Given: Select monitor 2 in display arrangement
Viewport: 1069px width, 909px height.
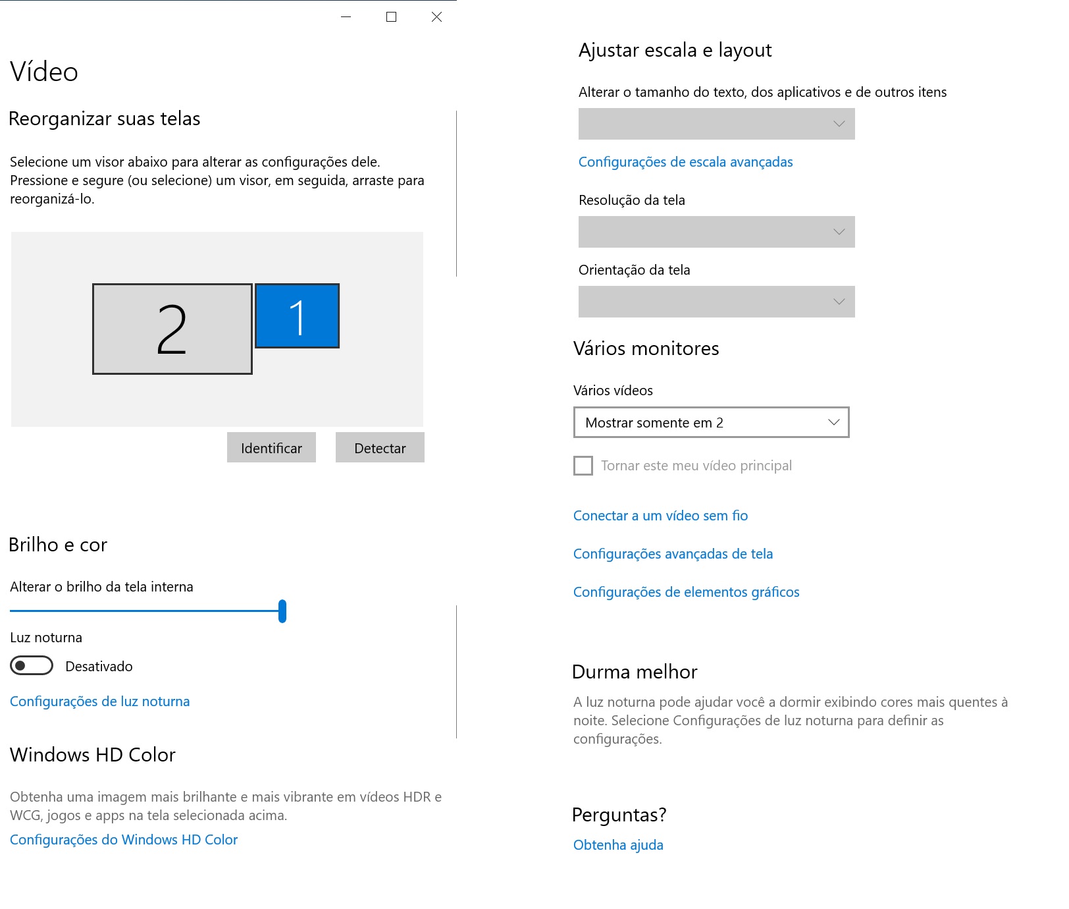Looking at the screenshot, I should click(172, 329).
